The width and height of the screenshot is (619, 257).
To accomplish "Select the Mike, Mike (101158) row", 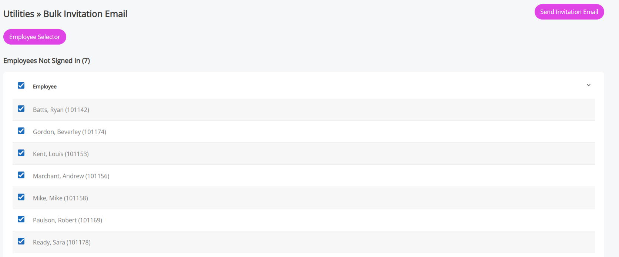I will click(x=60, y=198).
